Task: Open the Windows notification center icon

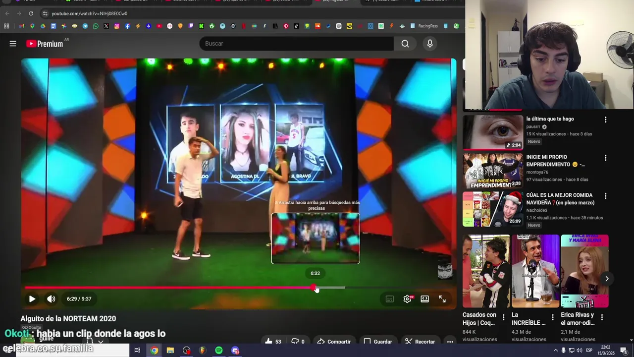Action: [x=624, y=351]
